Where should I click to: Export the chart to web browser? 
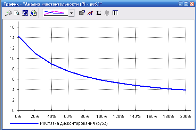click(x=33, y=13)
